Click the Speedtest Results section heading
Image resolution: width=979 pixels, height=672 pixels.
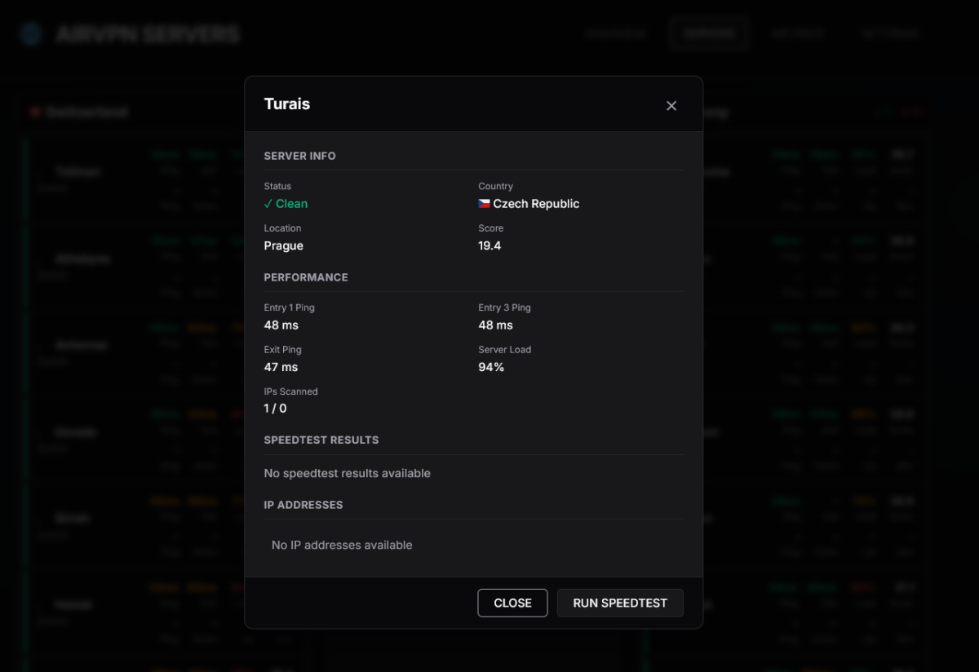pyautogui.click(x=321, y=440)
